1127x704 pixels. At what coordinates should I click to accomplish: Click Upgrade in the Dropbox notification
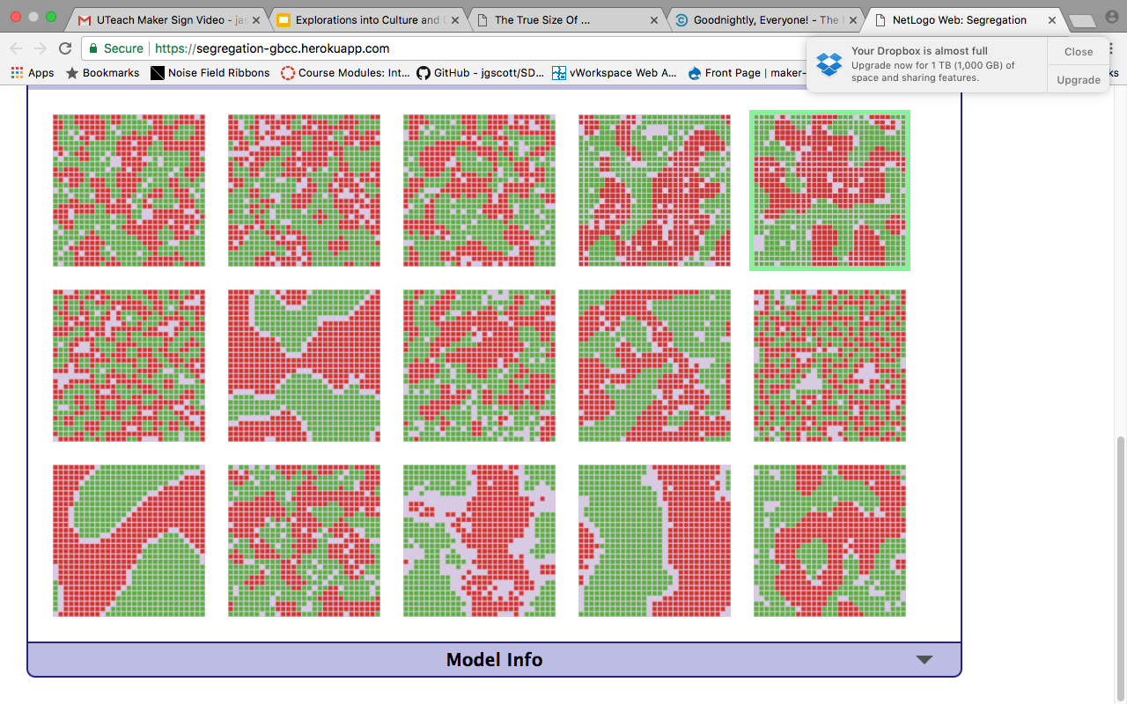coord(1078,79)
